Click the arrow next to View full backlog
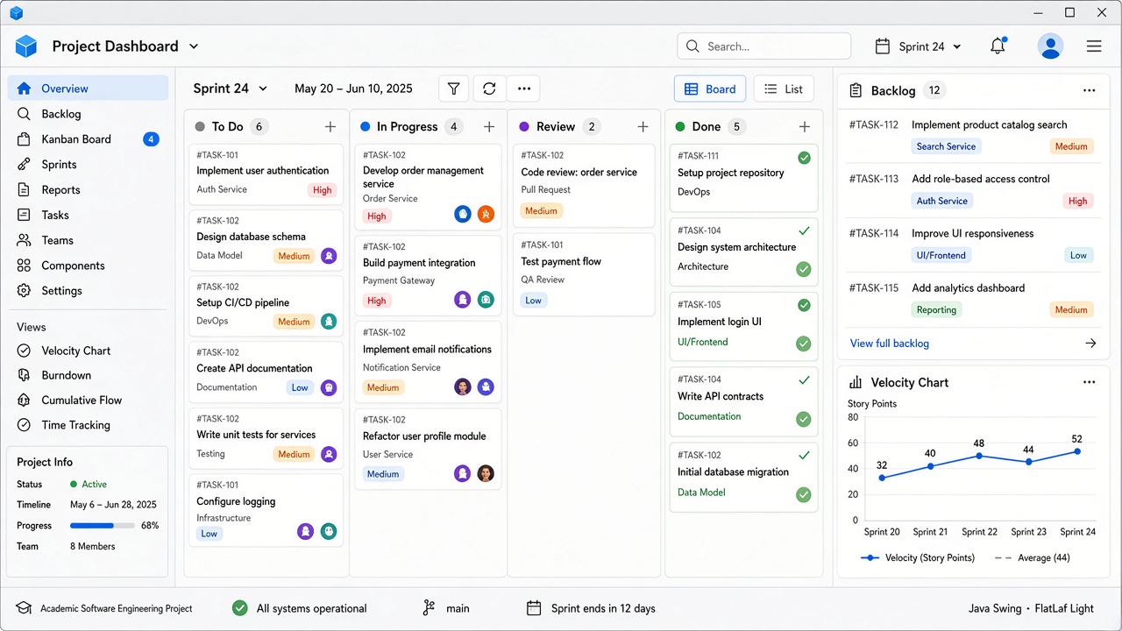 tap(1090, 344)
